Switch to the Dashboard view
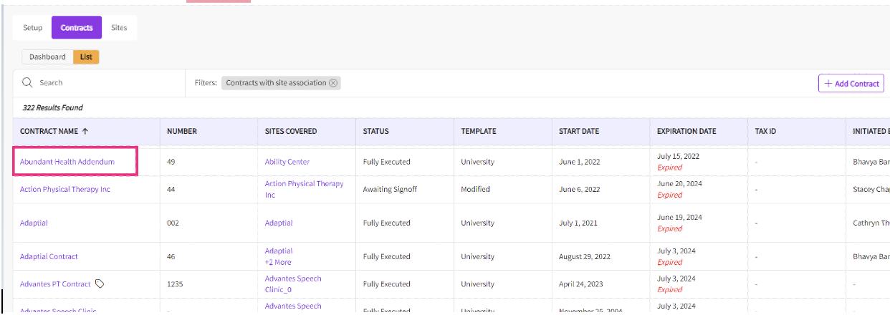The width and height of the screenshot is (890, 315). tap(47, 57)
